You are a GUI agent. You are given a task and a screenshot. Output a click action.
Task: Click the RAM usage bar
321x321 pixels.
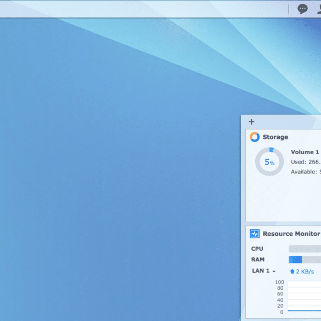click(x=305, y=260)
